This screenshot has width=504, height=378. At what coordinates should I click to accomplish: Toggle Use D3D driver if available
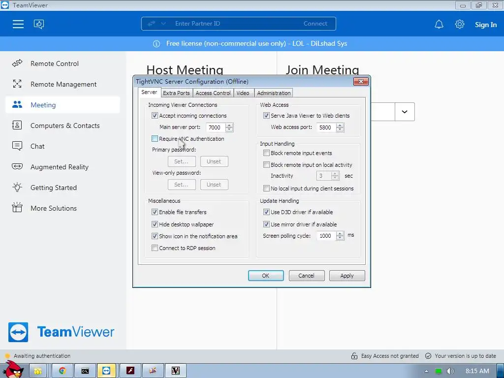pos(266,212)
